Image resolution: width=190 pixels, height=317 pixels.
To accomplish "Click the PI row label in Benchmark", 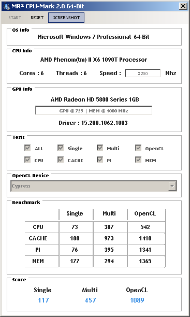I will (x=38, y=250).
